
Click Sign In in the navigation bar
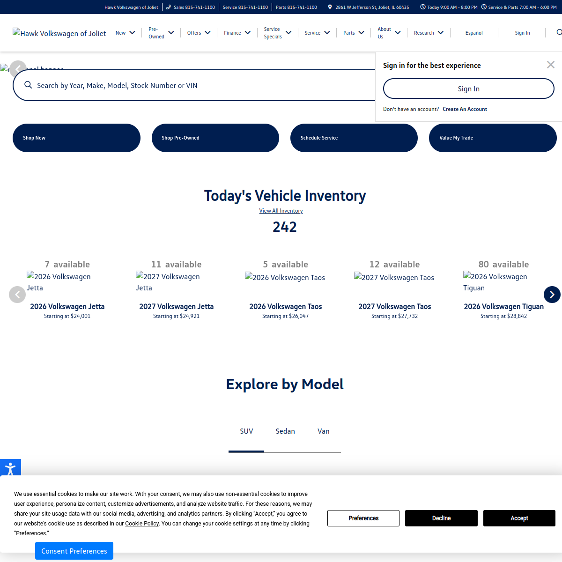click(x=522, y=33)
